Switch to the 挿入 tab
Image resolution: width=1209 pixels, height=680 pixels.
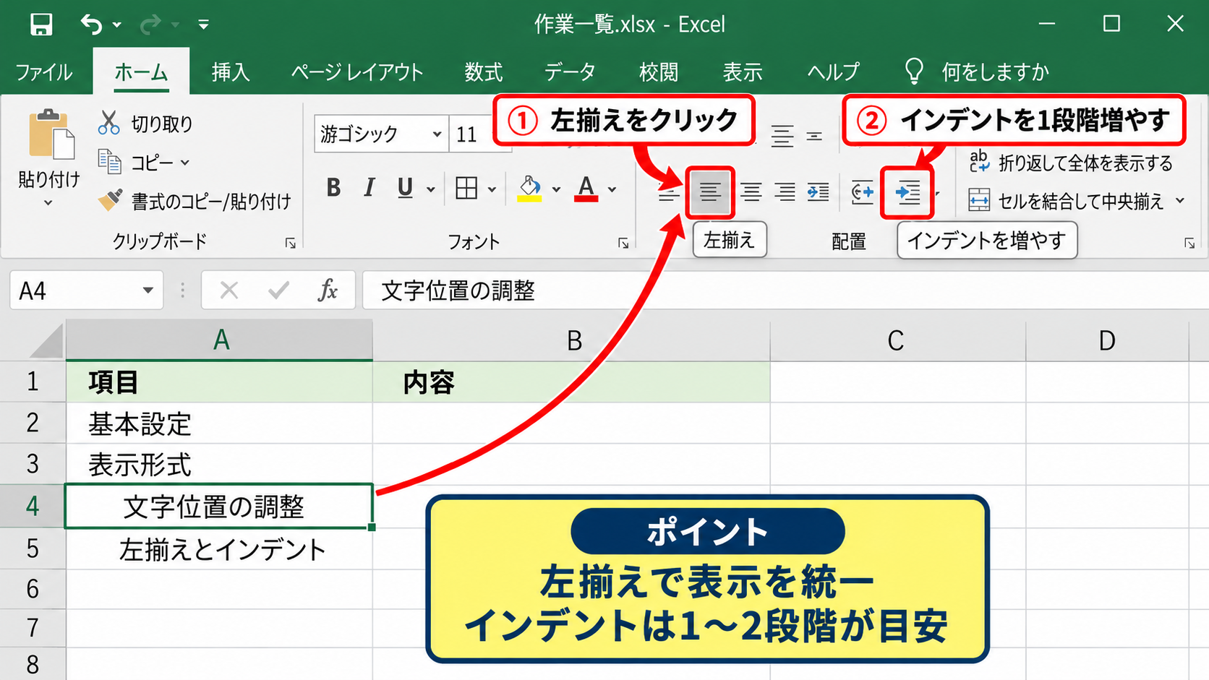tap(231, 72)
